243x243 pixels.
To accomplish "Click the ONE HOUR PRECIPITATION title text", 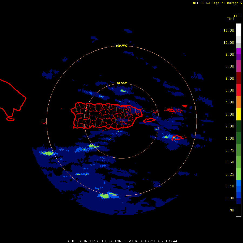I will 95,241.
